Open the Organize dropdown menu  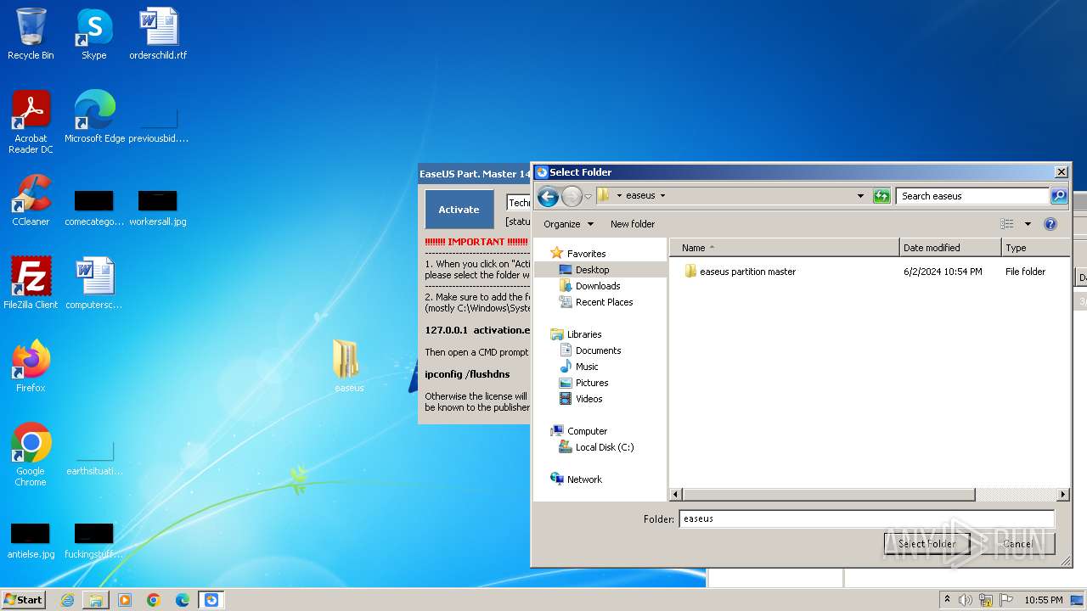coord(568,224)
